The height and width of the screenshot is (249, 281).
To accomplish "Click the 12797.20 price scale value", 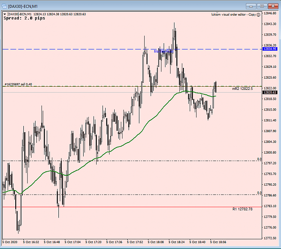I will coord(270,163).
